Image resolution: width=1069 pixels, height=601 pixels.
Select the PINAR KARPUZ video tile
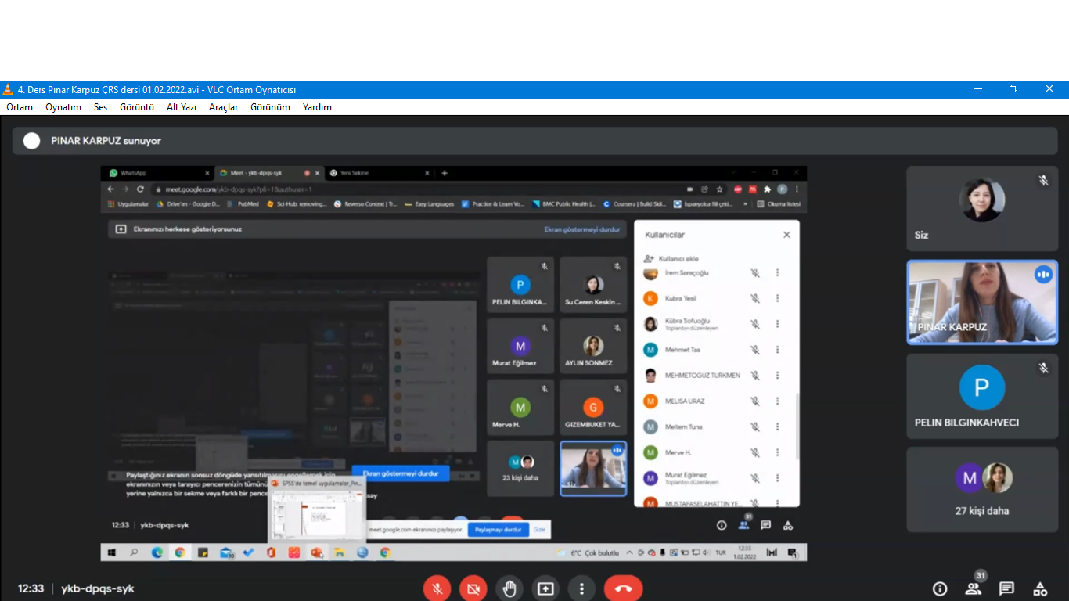click(982, 302)
